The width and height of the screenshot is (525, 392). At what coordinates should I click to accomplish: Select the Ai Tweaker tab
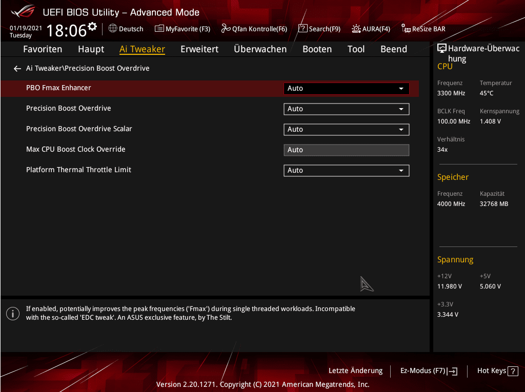pos(142,49)
